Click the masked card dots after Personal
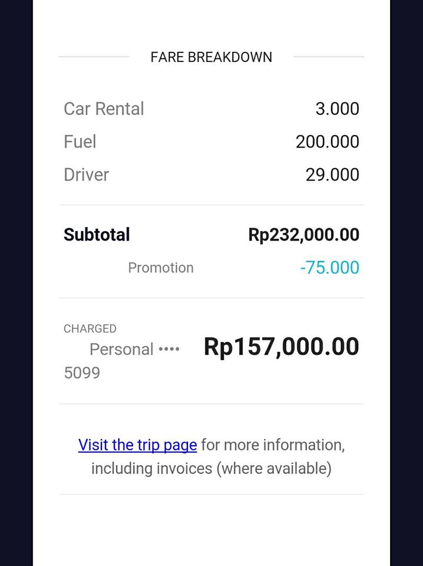The height and width of the screenshot is (566, 423). click(169, 349)
